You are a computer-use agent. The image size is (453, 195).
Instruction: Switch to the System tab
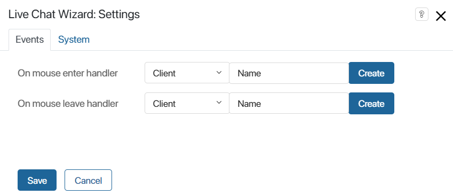(x=74, y=40)
